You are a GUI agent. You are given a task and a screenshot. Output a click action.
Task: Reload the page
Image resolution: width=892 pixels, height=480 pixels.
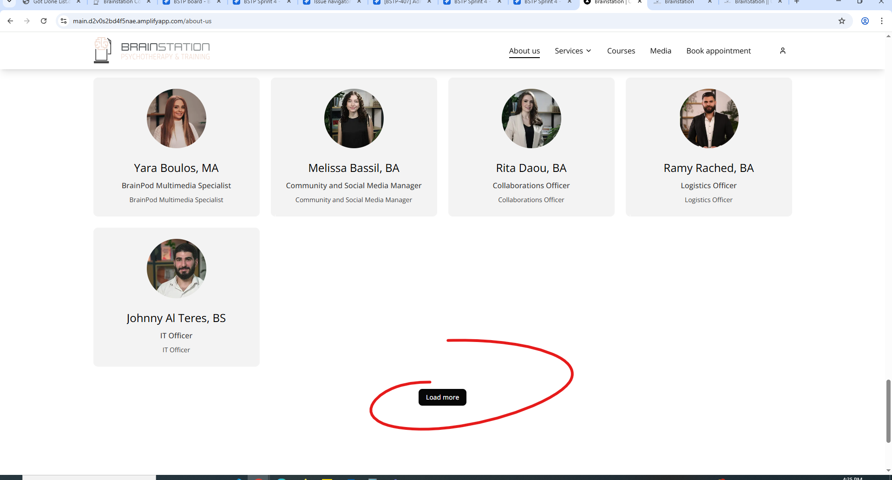(44, 21)
